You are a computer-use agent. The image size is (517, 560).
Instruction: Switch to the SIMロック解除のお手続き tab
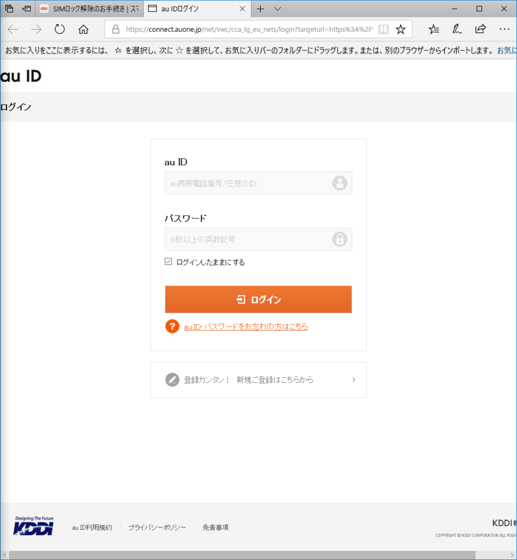[x=89, y=9]
